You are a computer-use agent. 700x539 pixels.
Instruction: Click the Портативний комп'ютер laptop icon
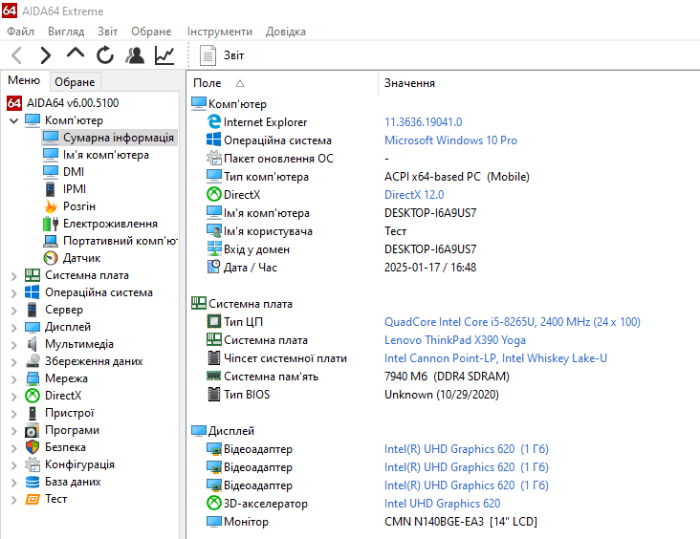pyautogui.click(x=51, y=241)
